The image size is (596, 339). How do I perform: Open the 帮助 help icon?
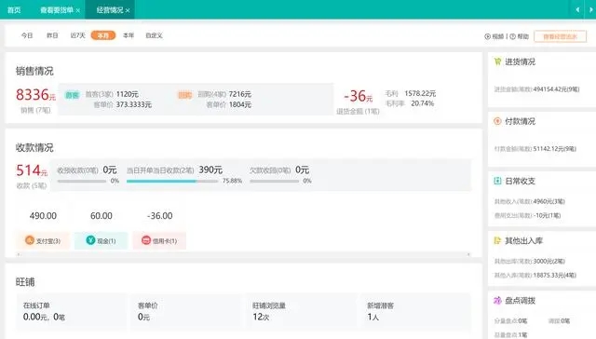click(x=512, y=36)
